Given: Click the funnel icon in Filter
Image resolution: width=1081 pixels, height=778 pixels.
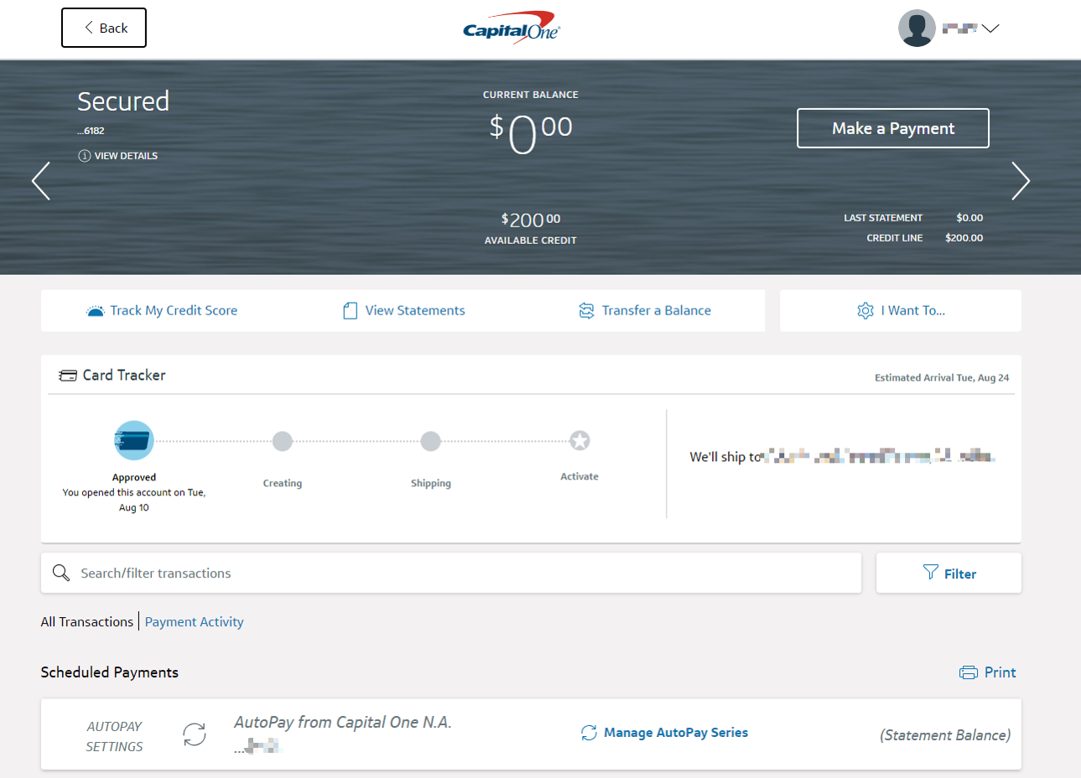Looking at the screenshot, I should pyautogui.click(x=931, y=572).
